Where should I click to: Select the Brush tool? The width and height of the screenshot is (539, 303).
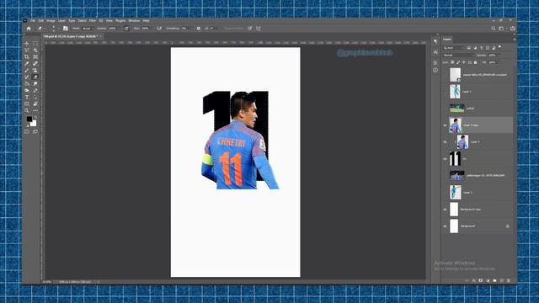pos(27,71)
